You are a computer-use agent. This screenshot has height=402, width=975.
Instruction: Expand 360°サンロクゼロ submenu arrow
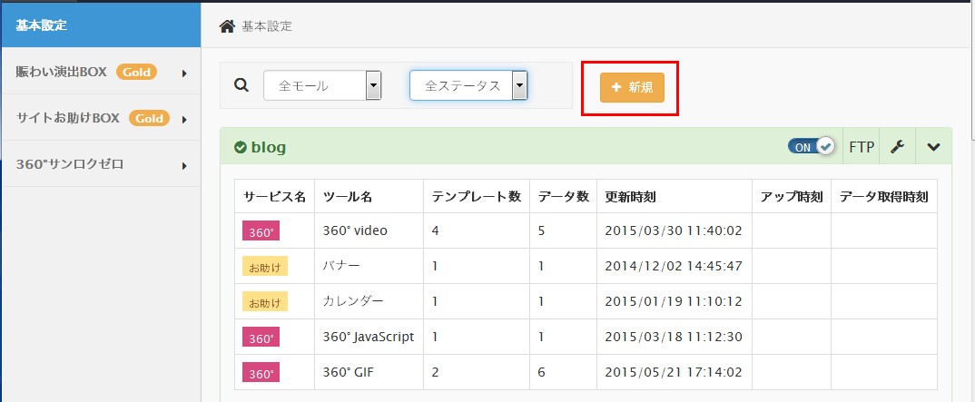(x=184, y=165)
